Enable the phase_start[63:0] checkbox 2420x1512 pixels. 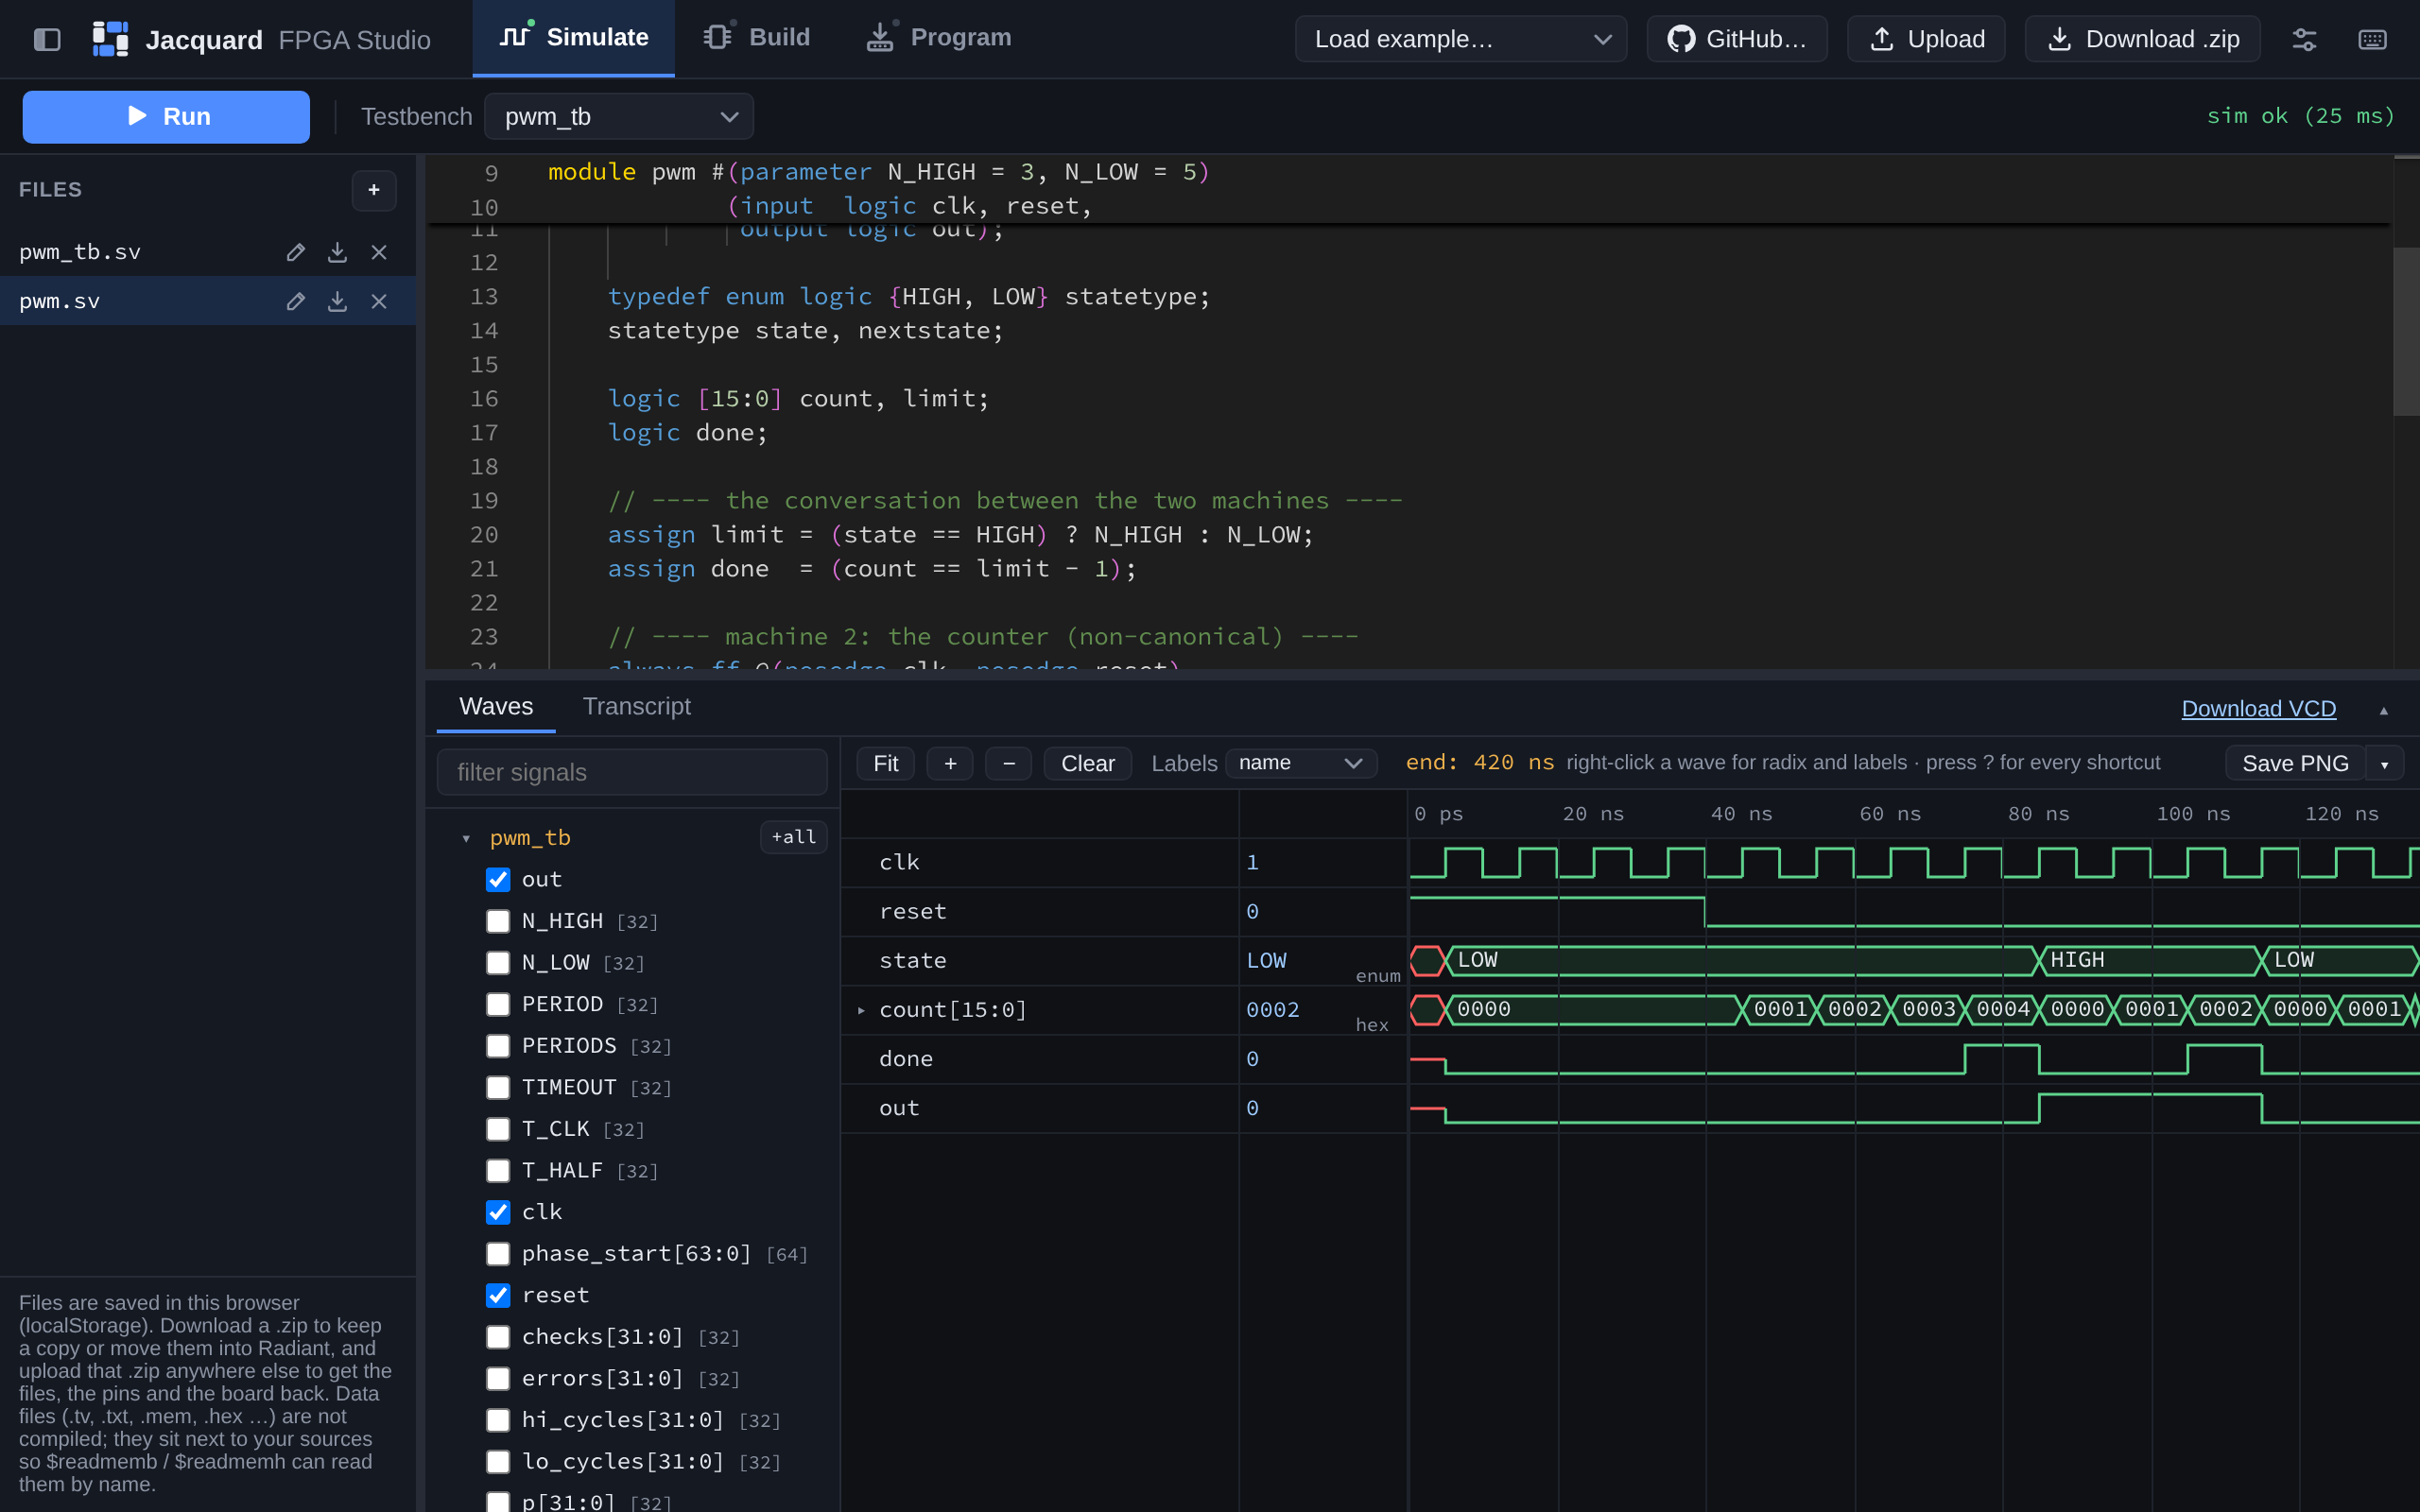point(498,1254)
